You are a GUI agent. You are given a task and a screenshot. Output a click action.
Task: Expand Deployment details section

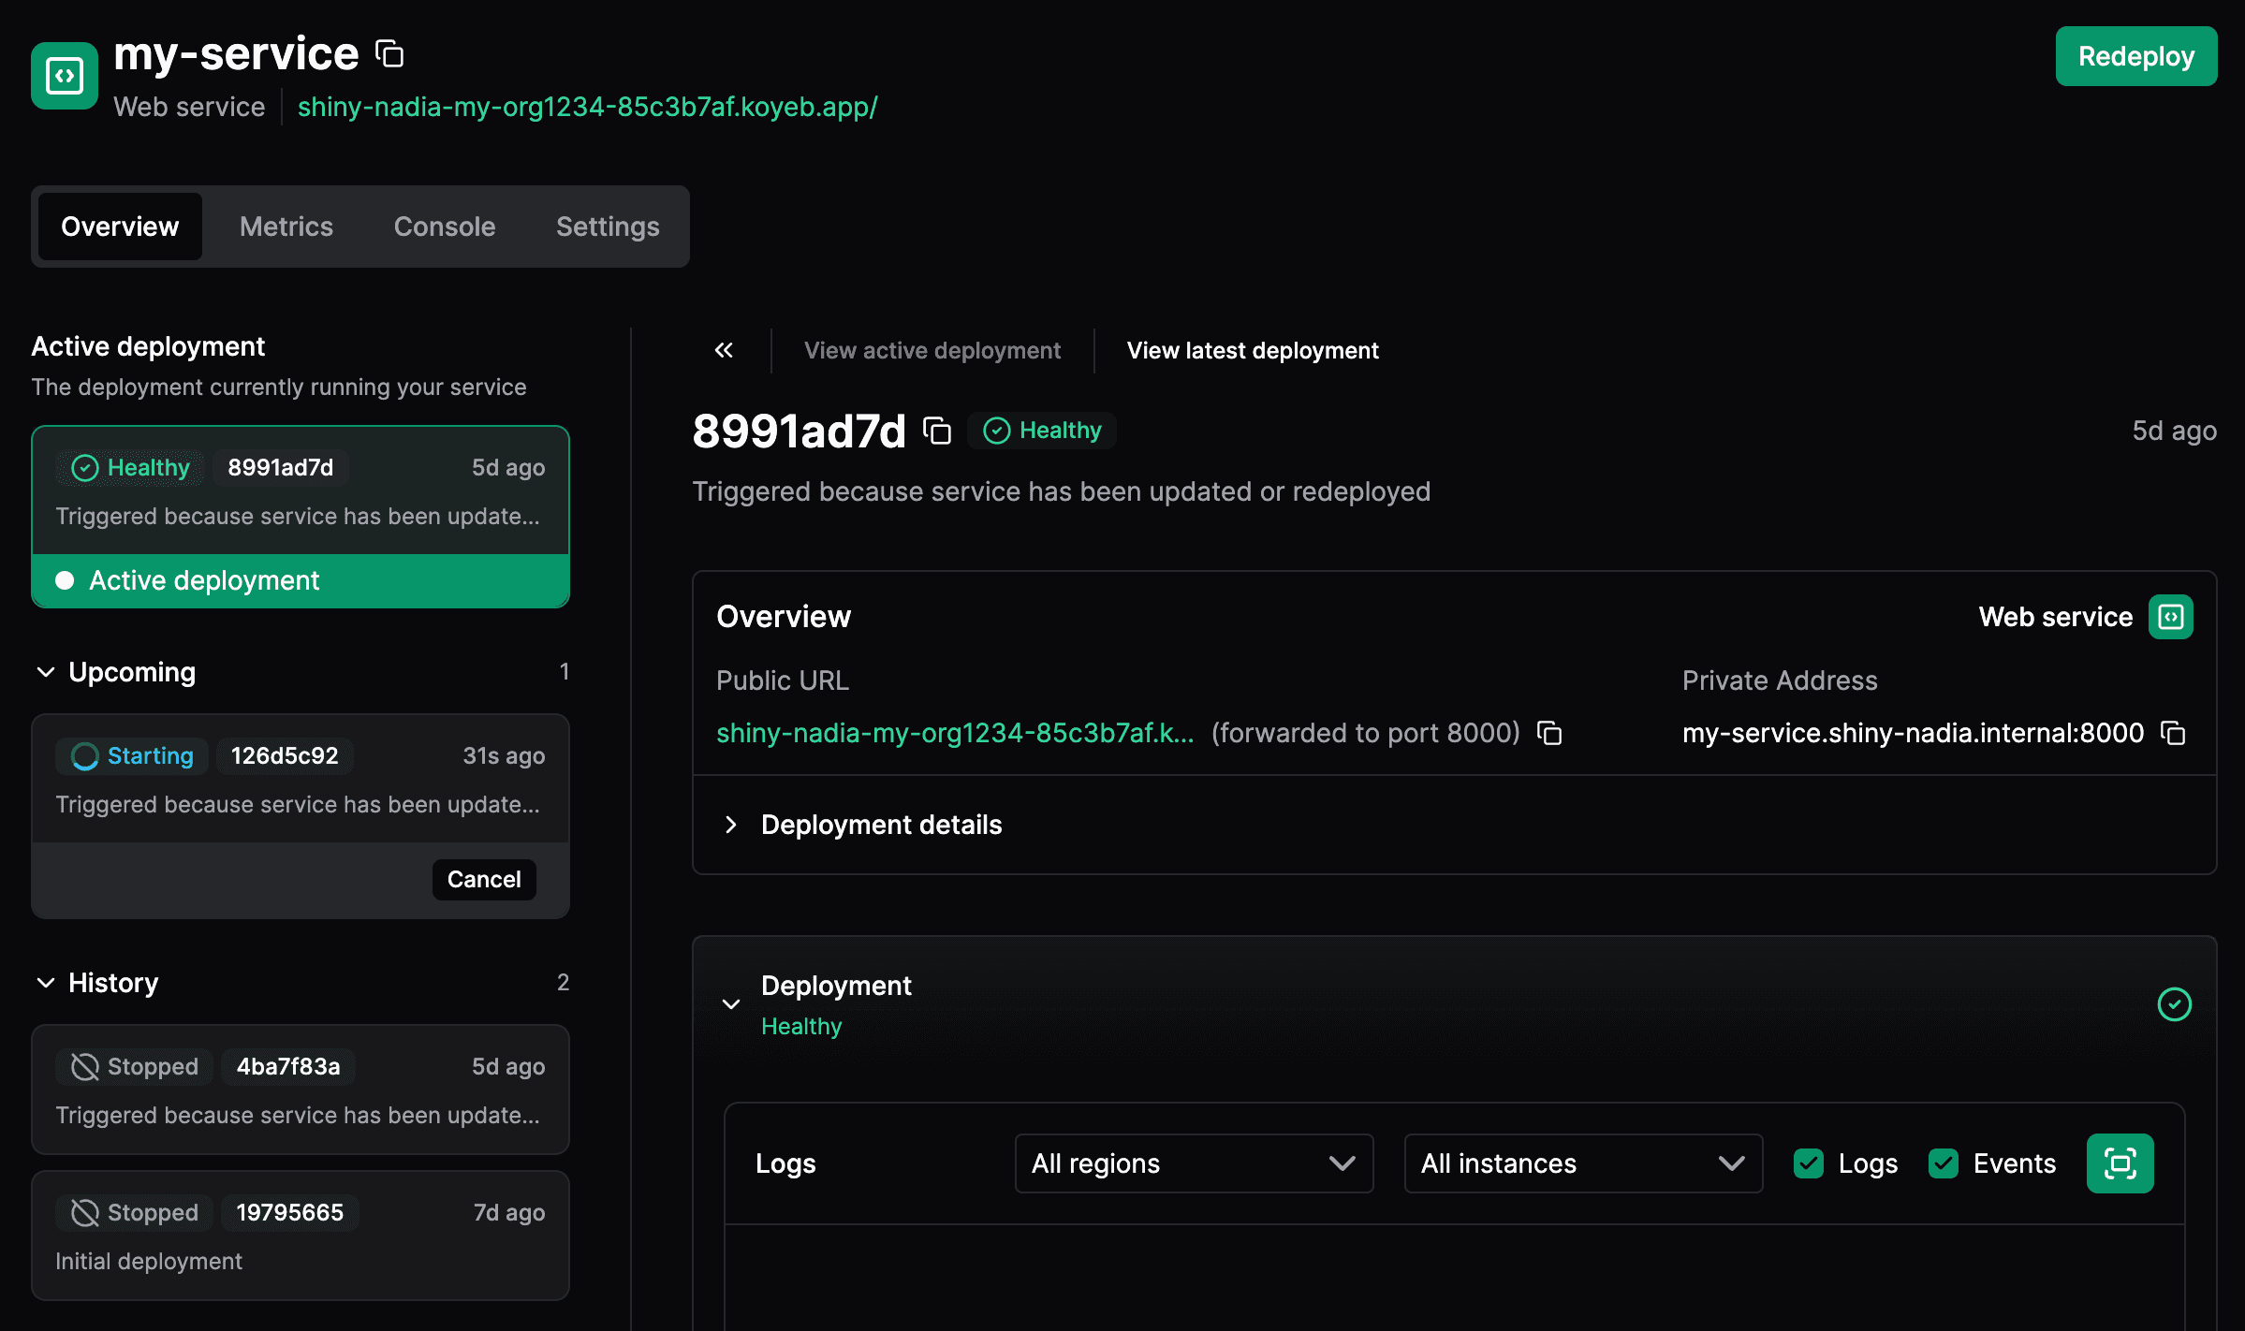pos(880,825)
